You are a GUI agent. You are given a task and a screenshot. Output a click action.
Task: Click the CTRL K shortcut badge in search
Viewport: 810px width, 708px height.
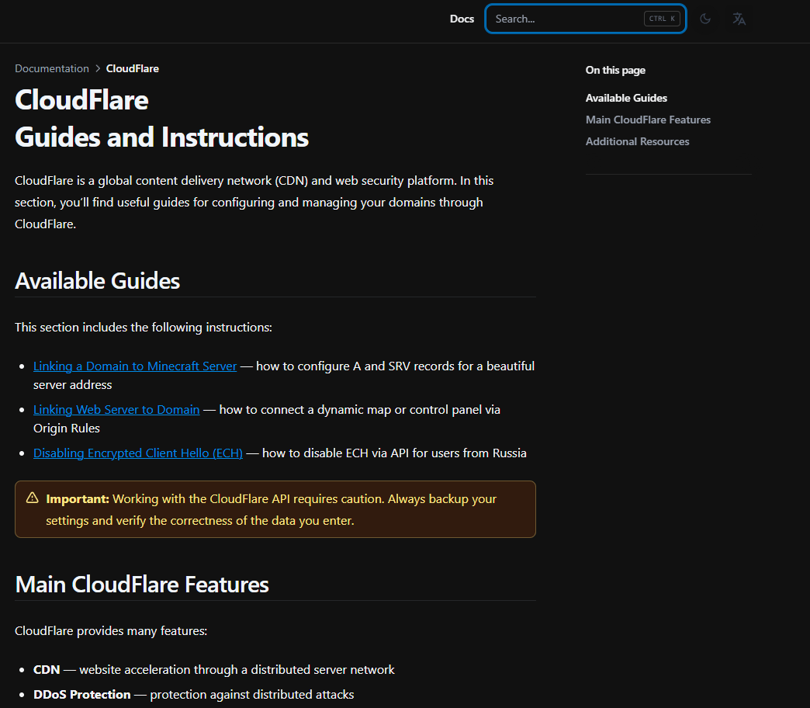662,19
